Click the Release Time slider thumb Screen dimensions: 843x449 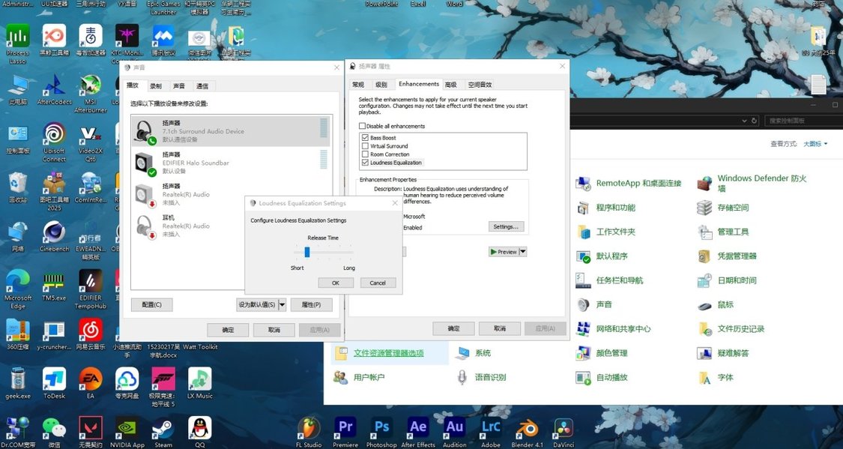coord(307,252)
